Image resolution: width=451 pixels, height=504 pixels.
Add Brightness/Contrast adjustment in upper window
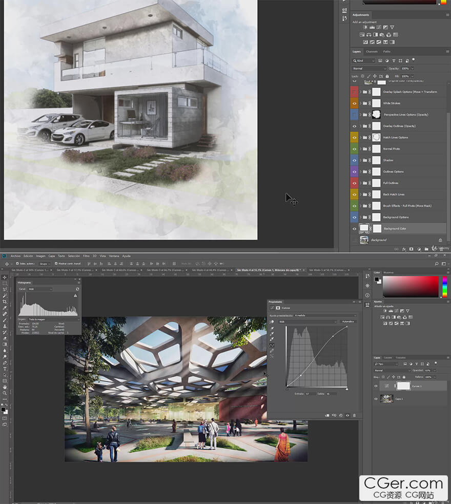tap(365, 27)
